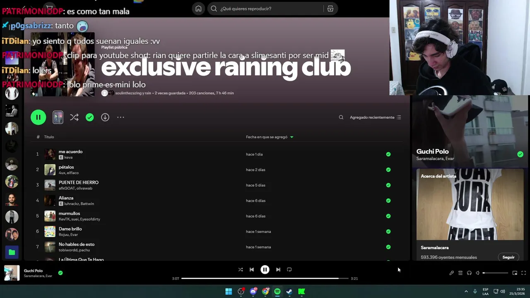530x298 pixels.
Task: Toggle saved check for PUENTE DE HIERRO
Action: [388, 185]
